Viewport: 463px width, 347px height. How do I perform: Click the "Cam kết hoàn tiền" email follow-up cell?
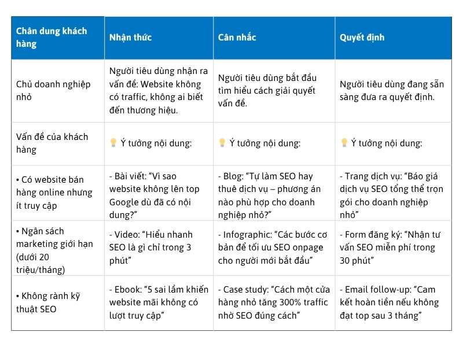pyautogui.click(x=393, y=302)
